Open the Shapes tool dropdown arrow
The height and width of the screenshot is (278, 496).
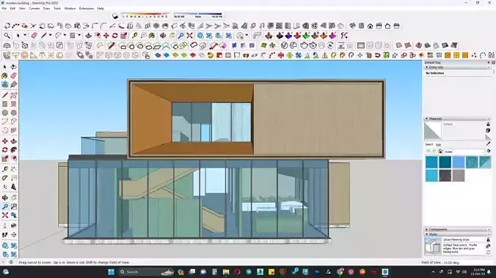79,35
